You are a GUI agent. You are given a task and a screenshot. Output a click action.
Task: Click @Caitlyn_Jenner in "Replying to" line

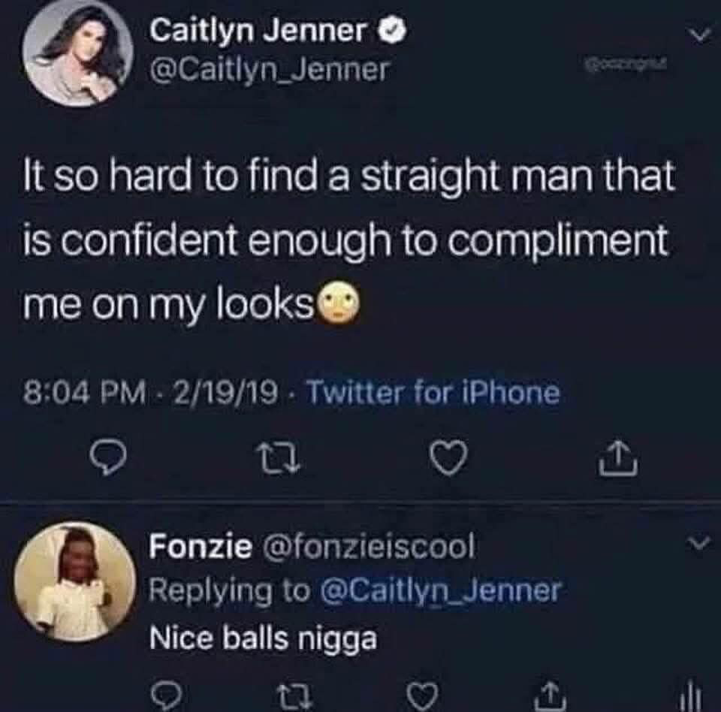(441, 590)
